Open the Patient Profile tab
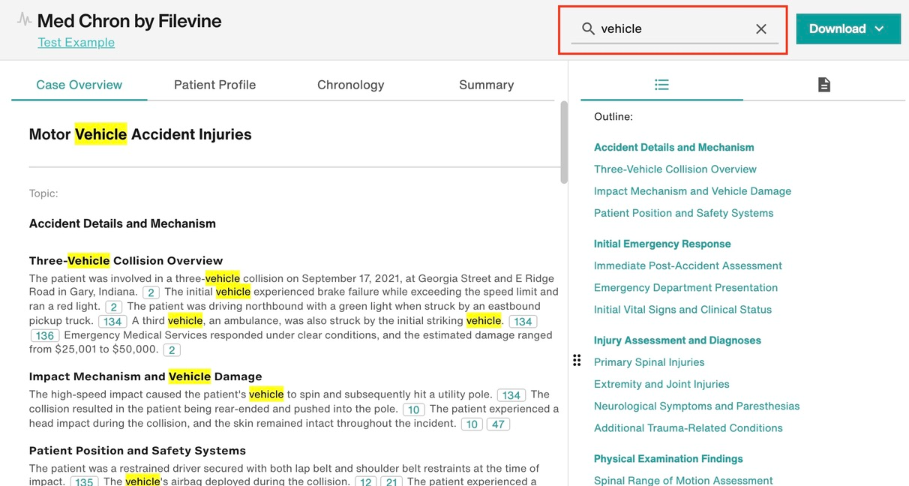The width and height of the screenshot is (909, 486). point(214,85)
